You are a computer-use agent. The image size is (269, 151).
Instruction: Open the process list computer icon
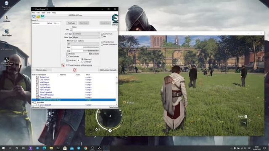point(34,16)
